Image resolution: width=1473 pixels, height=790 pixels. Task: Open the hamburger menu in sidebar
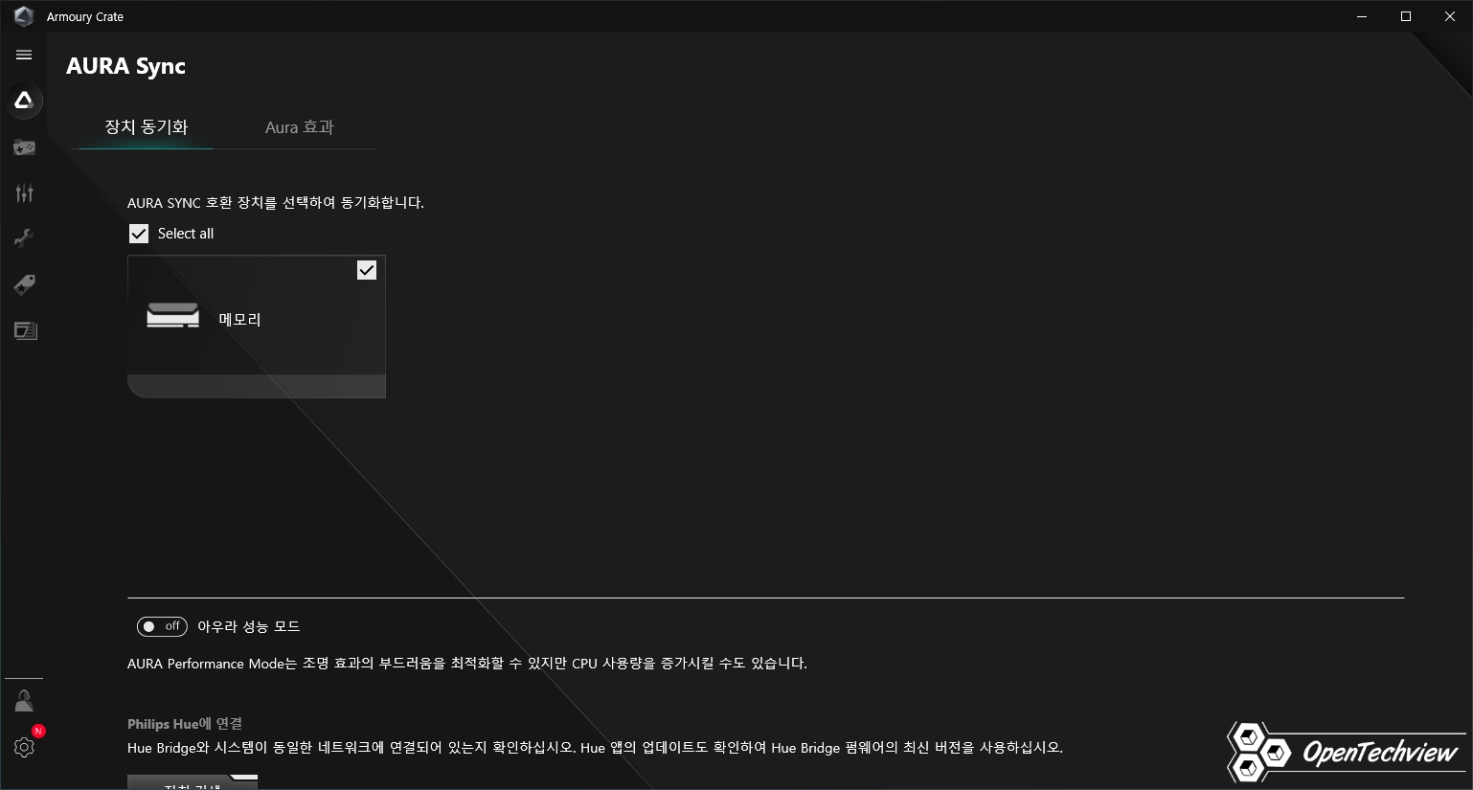pyautogui.click(x=24, y=55)
